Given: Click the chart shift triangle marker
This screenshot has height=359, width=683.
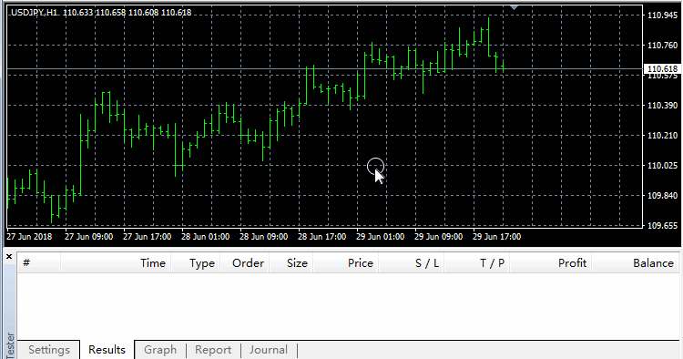Looking at the screenshot, I should click(514, 7).
